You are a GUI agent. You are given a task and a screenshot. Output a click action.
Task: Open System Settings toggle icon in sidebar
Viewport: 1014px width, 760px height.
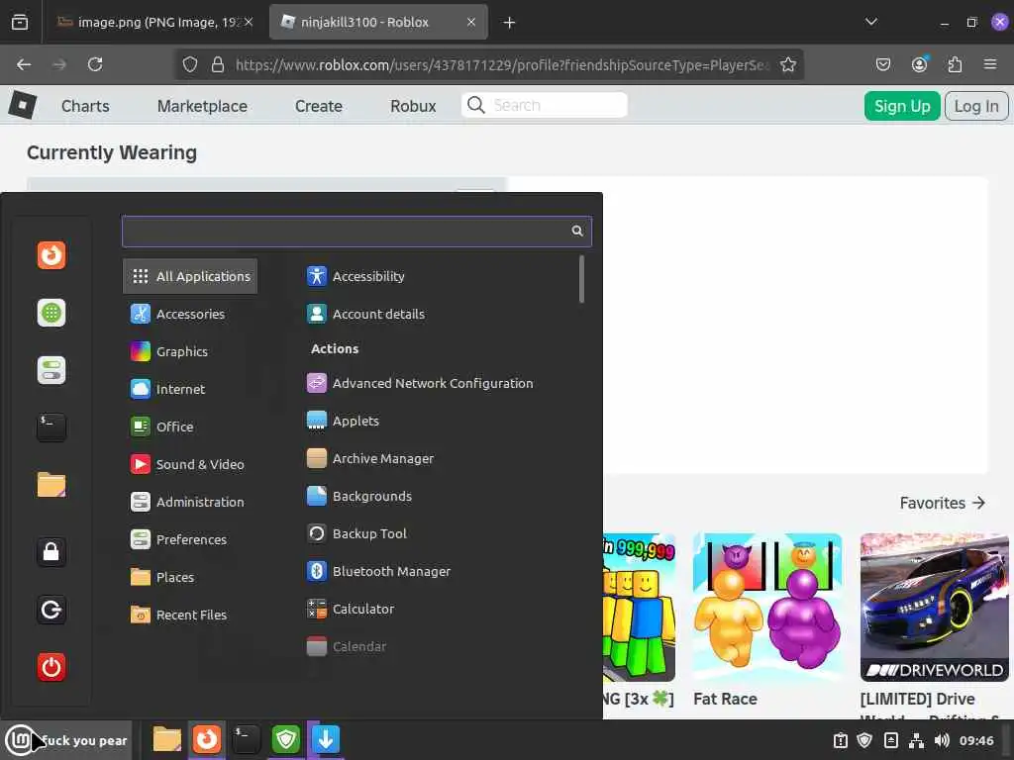[x=51, y=370]
